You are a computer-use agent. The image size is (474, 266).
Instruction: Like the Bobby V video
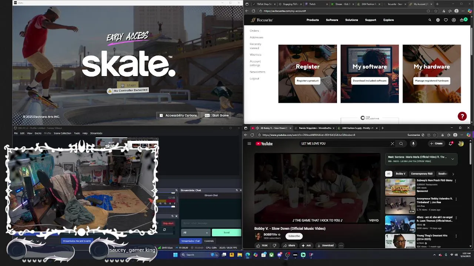[262, 245]
